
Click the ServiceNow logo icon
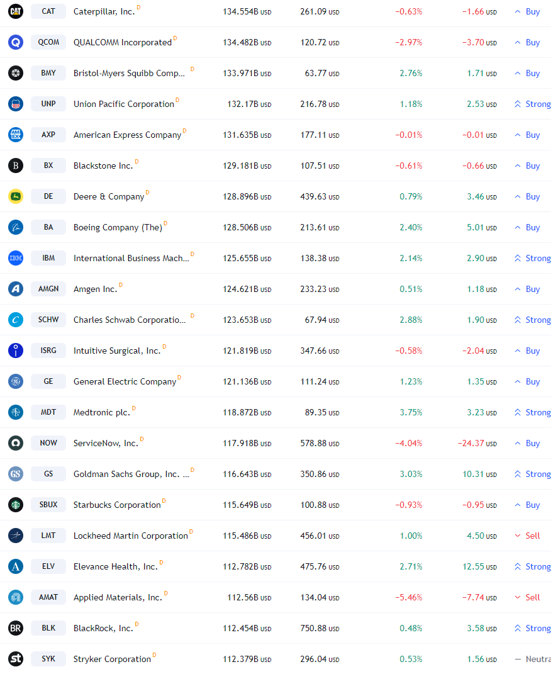[16, 443]
